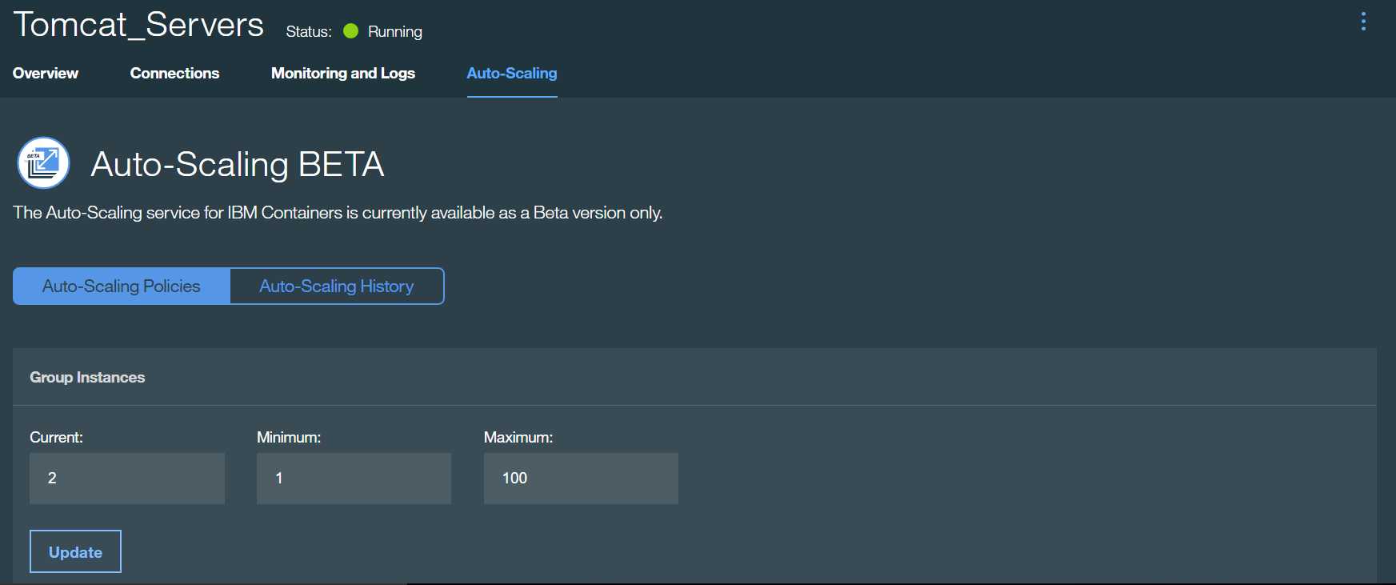Focus the Current instances field

(127, 478)
